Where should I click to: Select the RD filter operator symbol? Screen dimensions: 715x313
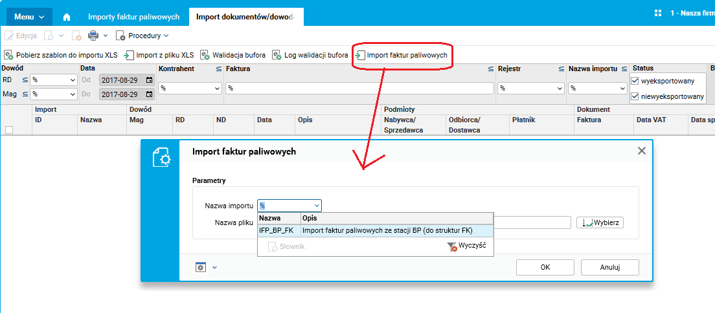pos(25,80)
